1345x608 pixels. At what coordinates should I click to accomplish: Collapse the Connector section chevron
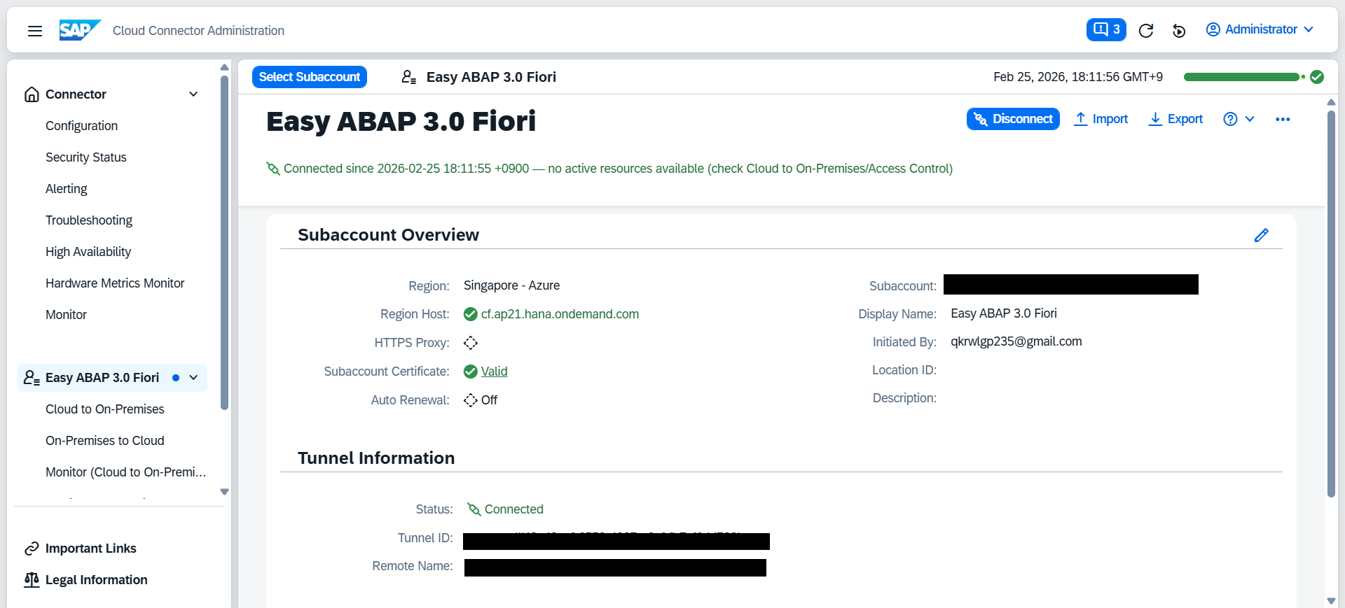[x=193, y=94]
